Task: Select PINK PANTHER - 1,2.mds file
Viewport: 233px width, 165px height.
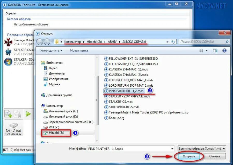Action: 124,91
